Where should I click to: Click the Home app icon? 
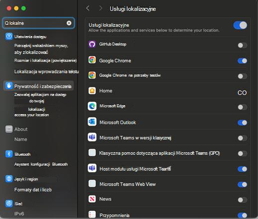click(x=92, y=90)
